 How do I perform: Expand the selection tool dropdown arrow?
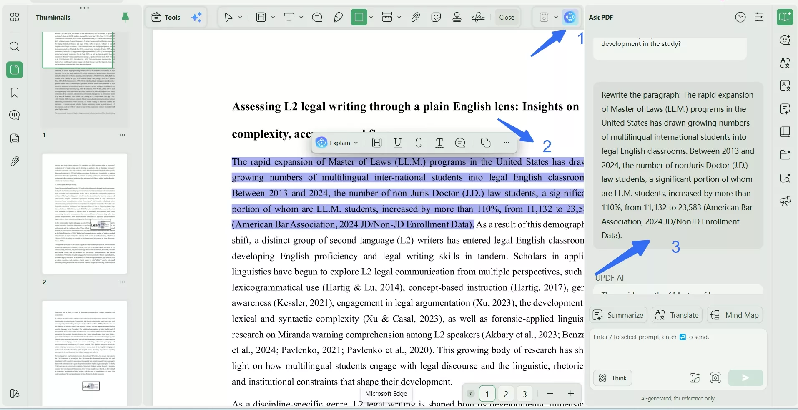240,17
